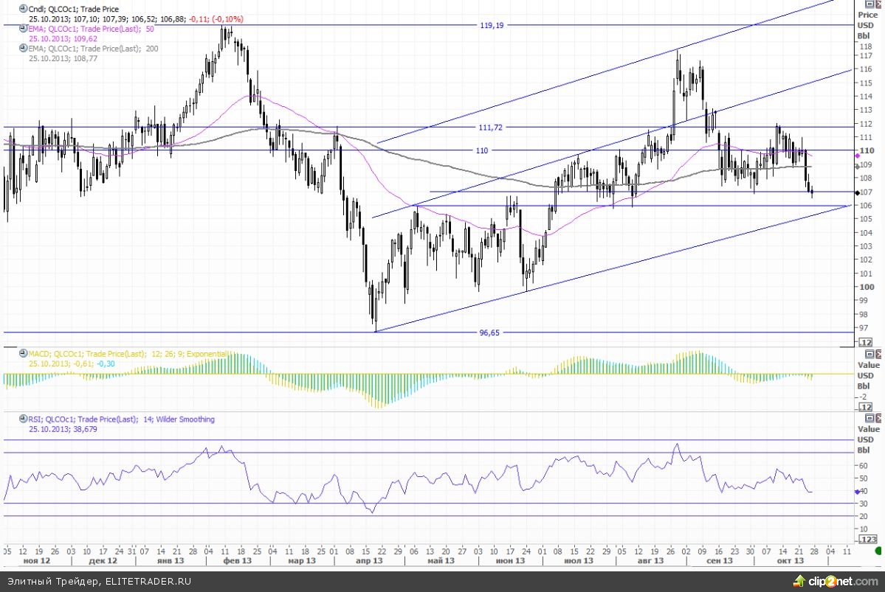The width and height of the screenshot is (885, 592).
Task: Open the price axis .12 precision box
Action: [x=866, y=342]
